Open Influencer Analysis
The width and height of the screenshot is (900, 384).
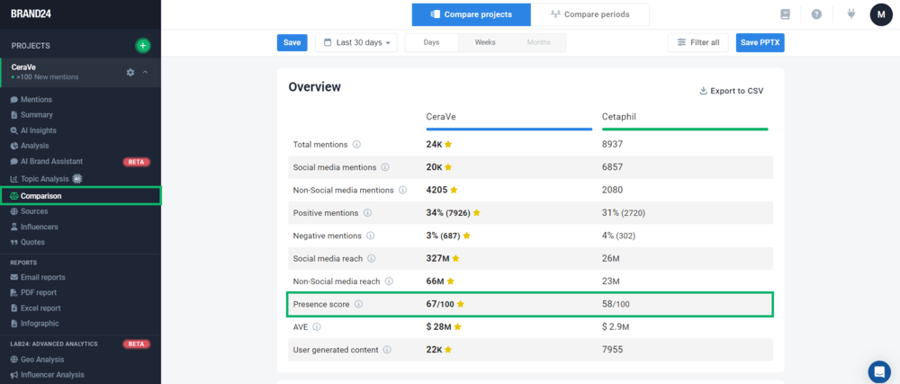pyautogui.click(x=52, y=375)
